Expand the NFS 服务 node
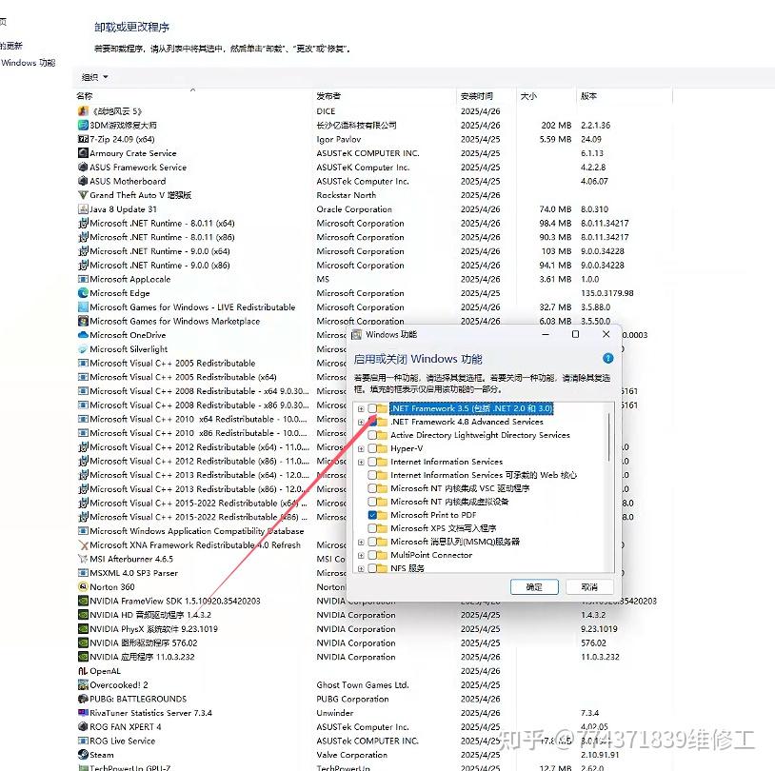The image size is (775, 771). tap(361, 568)
